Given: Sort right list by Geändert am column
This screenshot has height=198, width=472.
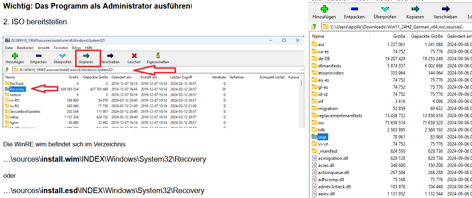Looking at the screenshot, I should tap(458, 36).
